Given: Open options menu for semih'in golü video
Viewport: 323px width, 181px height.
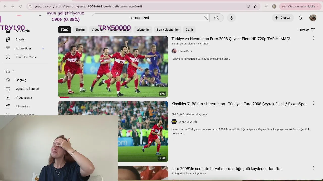Looking at the screenshot, I should 313,168.
